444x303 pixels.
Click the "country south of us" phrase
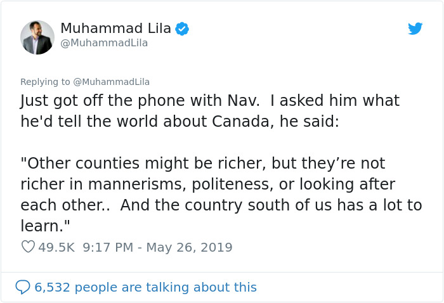[258, 205]
